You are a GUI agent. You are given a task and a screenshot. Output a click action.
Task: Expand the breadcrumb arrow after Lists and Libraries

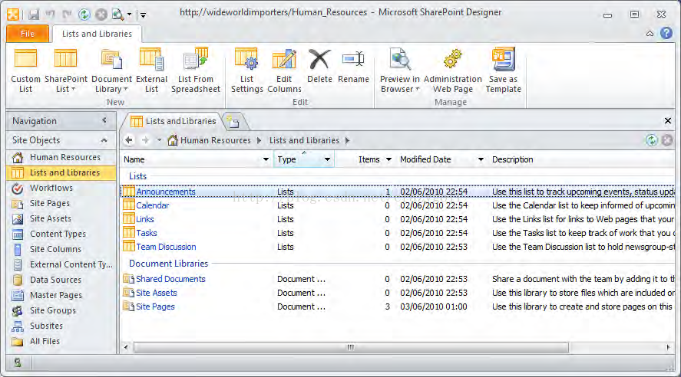[347, 140]
